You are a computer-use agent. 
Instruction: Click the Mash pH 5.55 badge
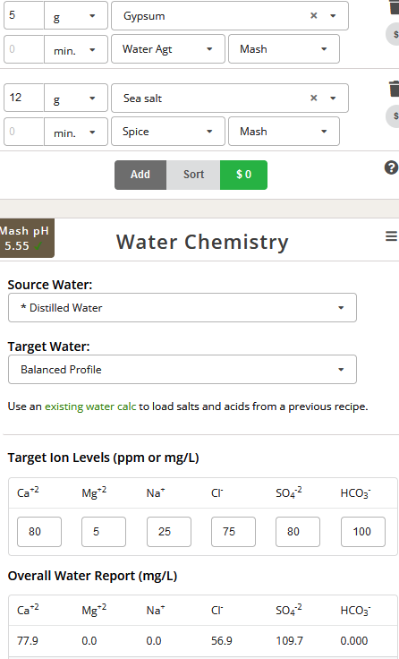click(x=27, y=238)
